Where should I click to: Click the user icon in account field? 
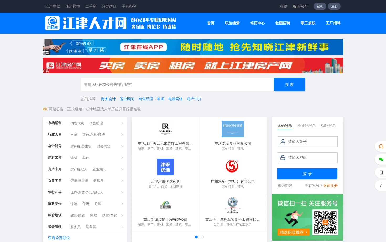[x=283, y=142]
